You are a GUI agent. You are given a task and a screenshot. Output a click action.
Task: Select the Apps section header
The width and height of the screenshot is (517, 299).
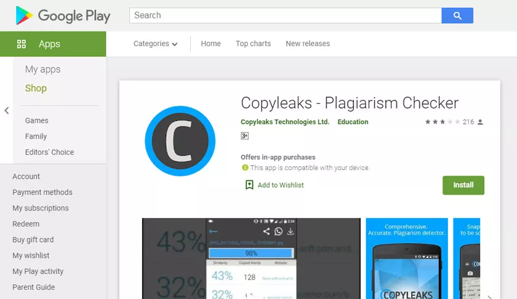coord(53,44)
